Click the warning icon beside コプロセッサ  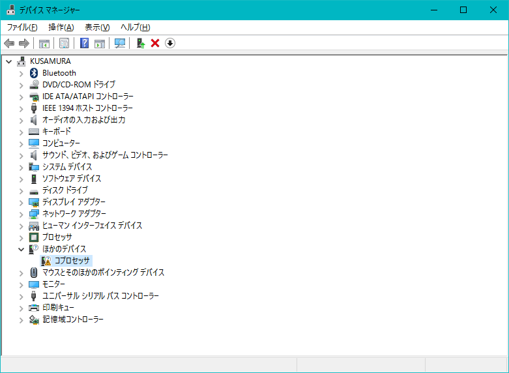point(46,261)
